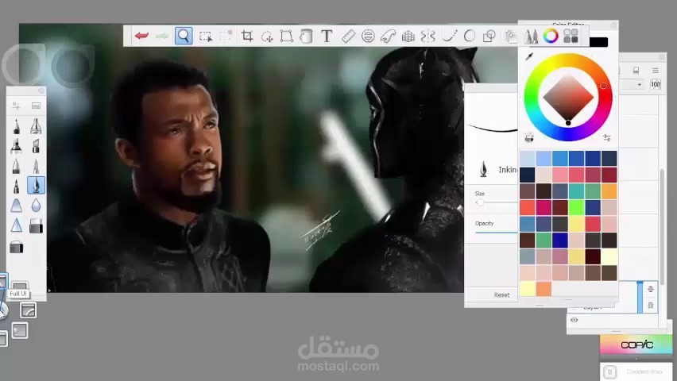Select the magnifier Zoom tool
This screenshot has width=677, height=381.
click(184, 36)
